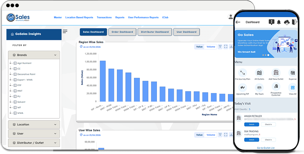Expand the Solvent tree node
Viewport: 304px width, 154px height.
pyautogui.click(x=10, y=102)
